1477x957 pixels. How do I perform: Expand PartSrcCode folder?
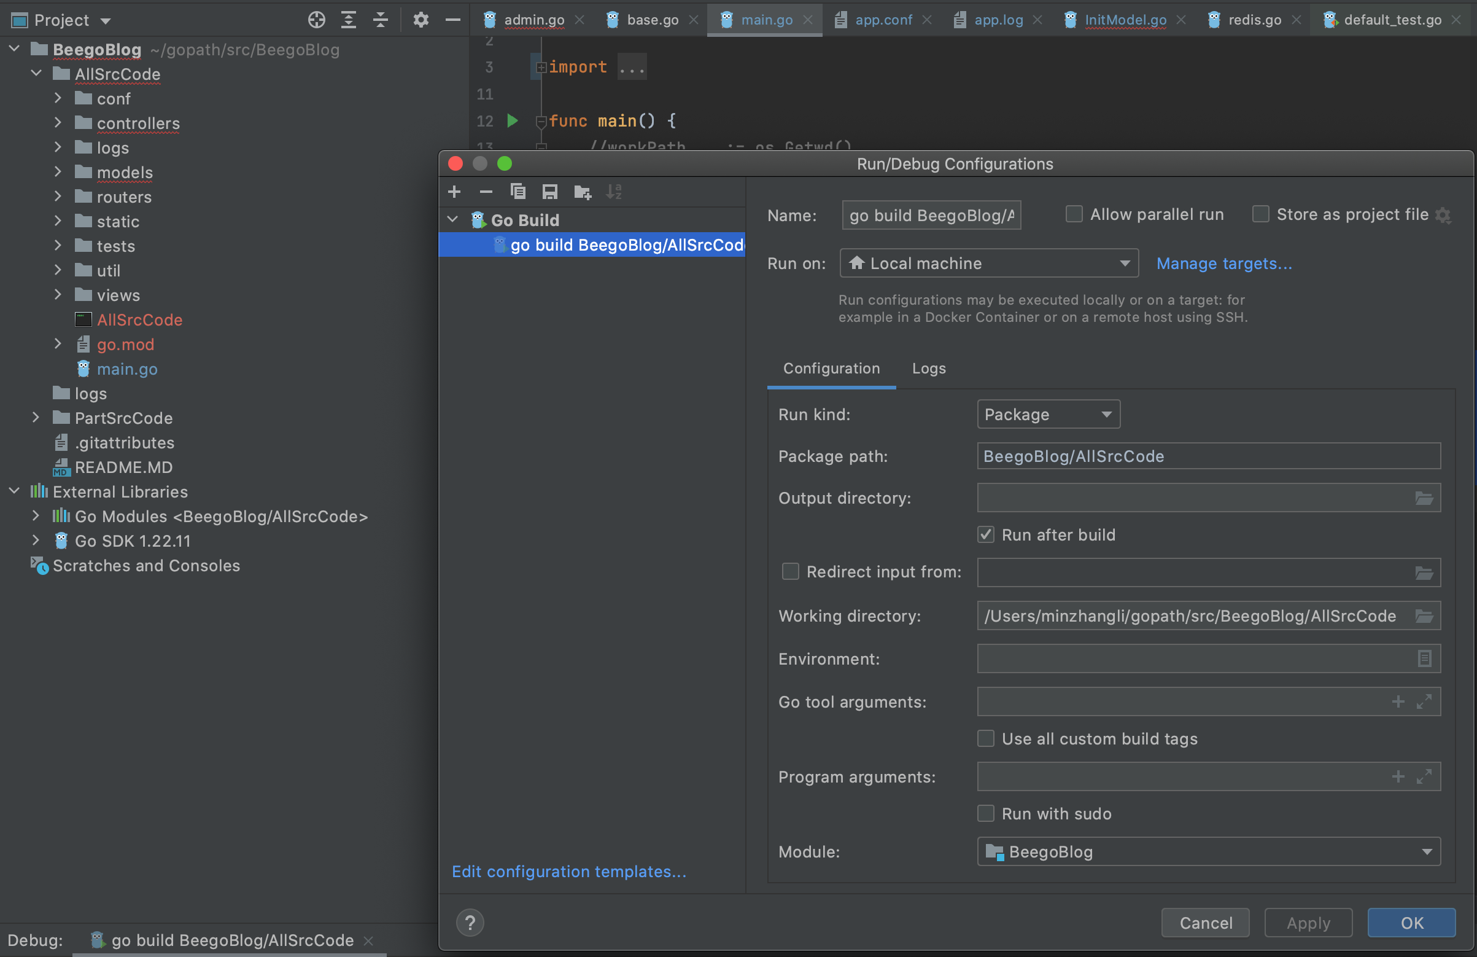coord(36,418)
